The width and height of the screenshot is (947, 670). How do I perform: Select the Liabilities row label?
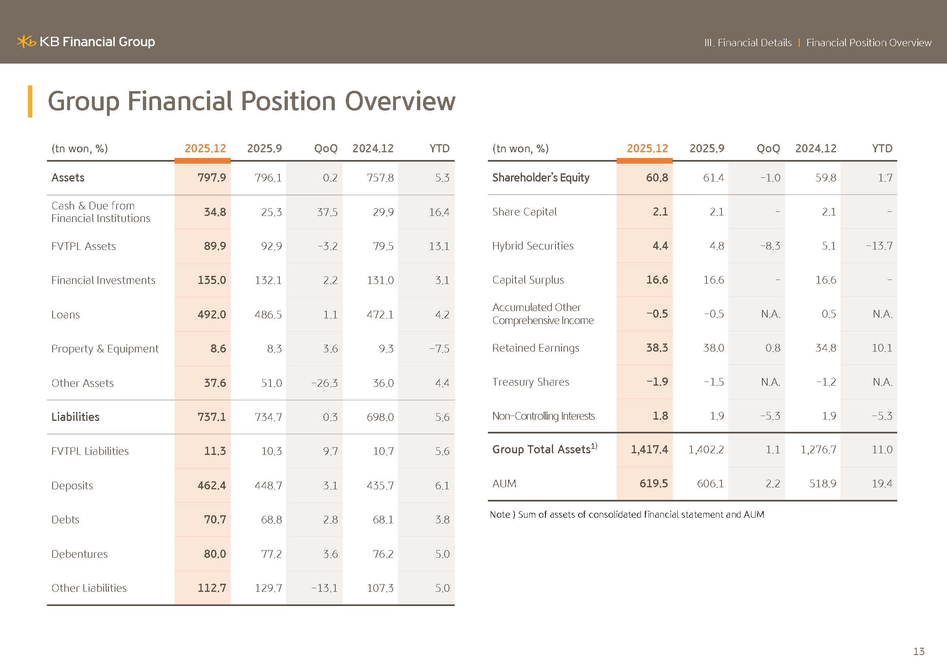75,417
